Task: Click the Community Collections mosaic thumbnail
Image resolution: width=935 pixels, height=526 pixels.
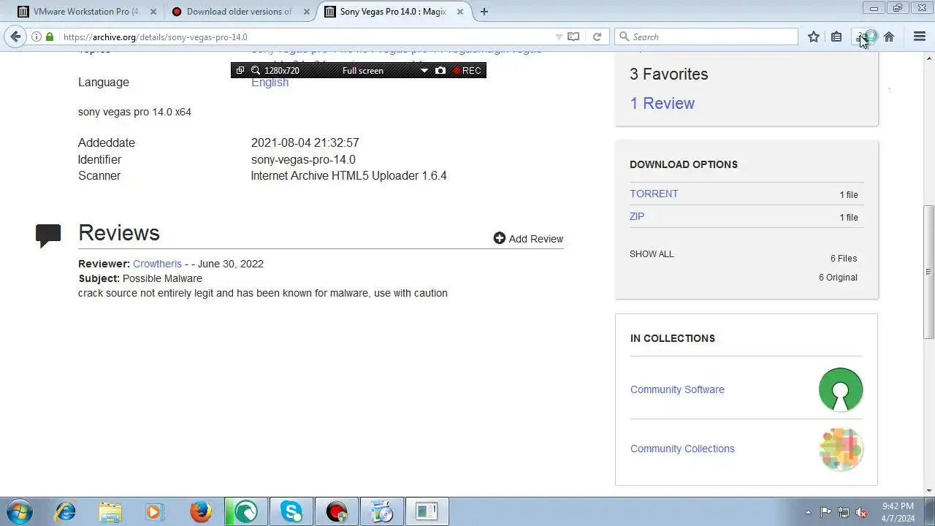Action: [841, 449]
